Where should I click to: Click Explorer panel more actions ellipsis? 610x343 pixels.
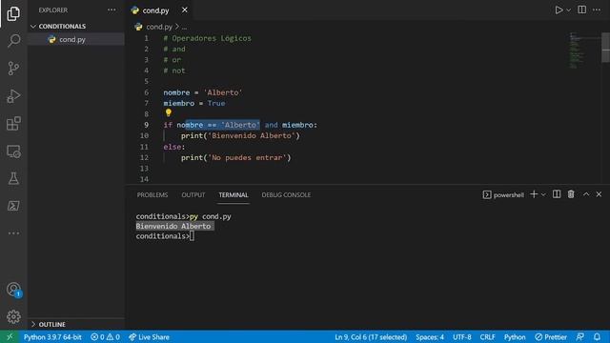coord(112,10)
